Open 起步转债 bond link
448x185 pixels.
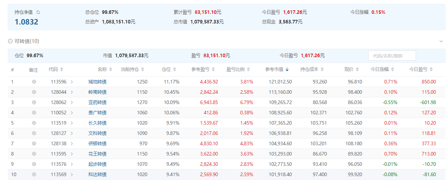[97, 164]
